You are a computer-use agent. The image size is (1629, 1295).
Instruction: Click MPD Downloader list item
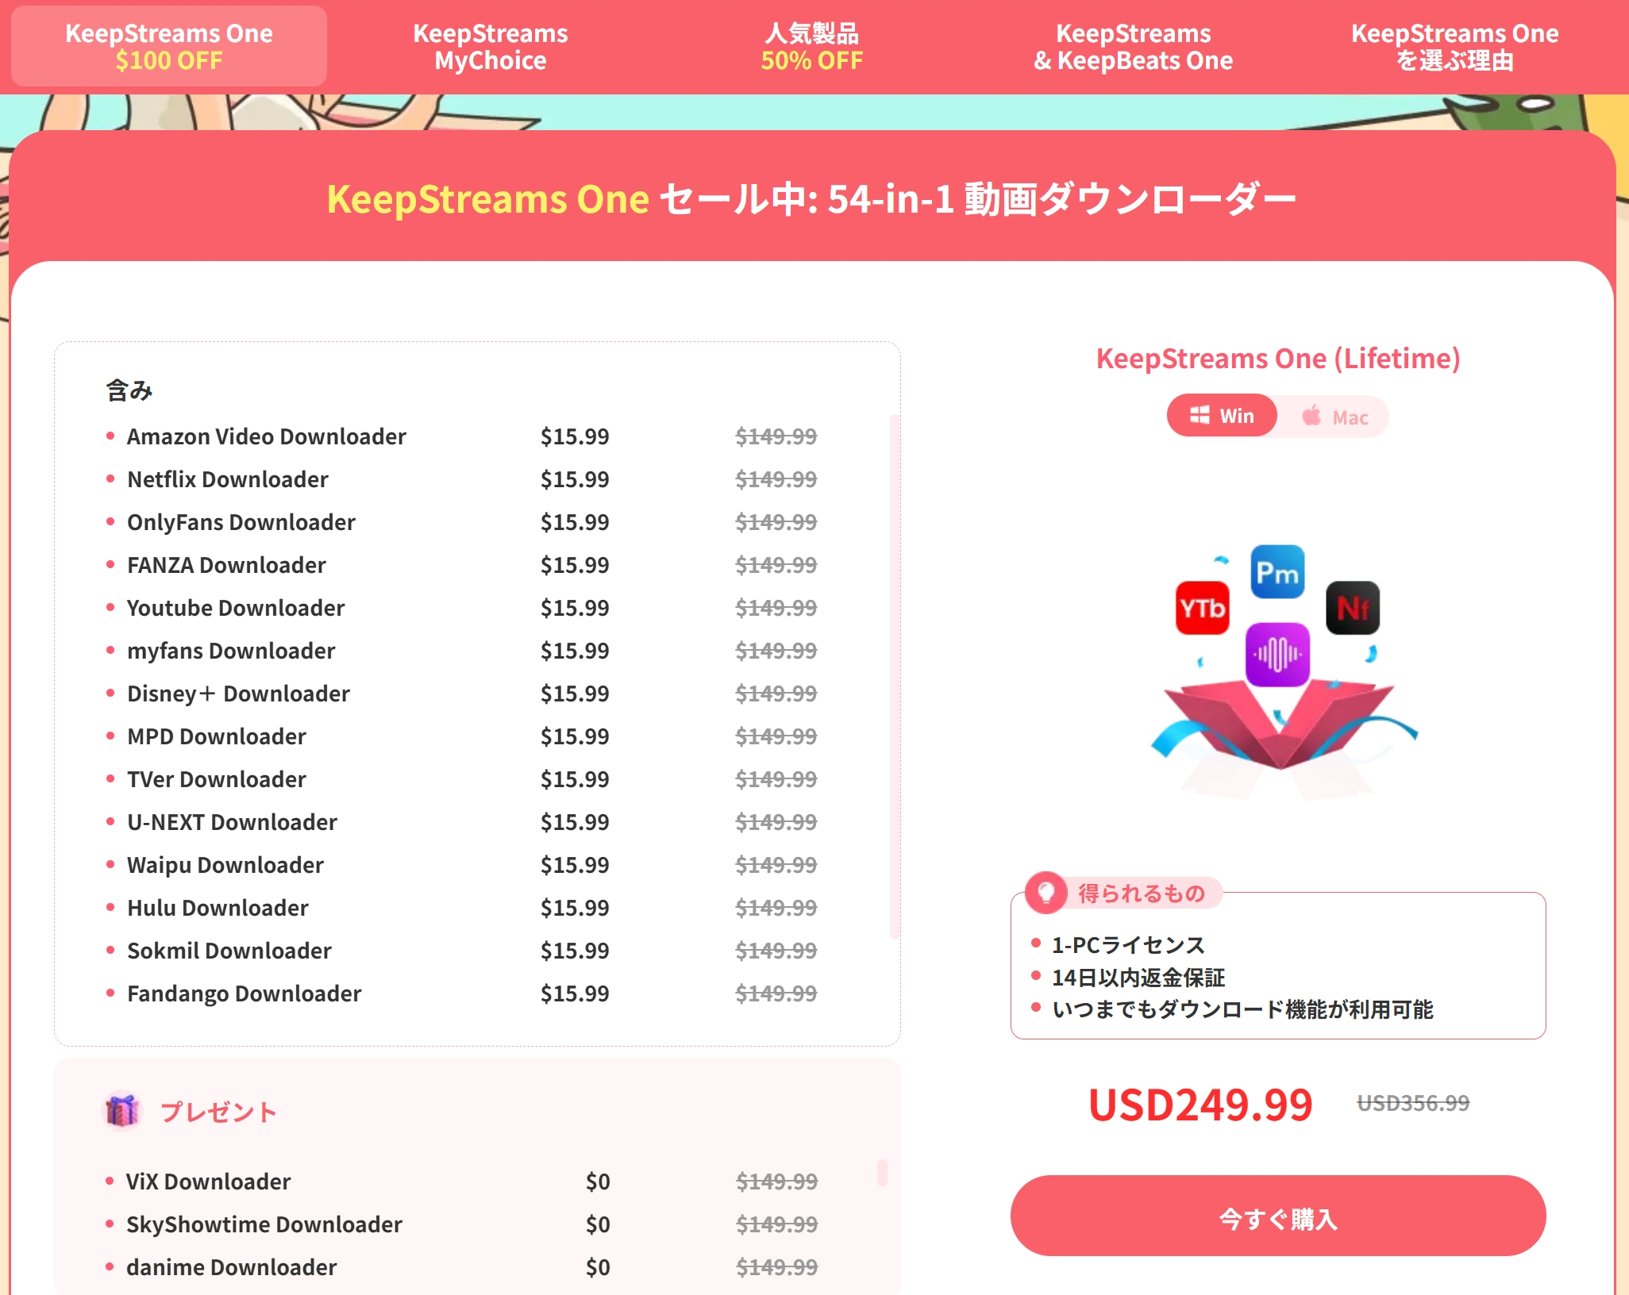point(216,736)
